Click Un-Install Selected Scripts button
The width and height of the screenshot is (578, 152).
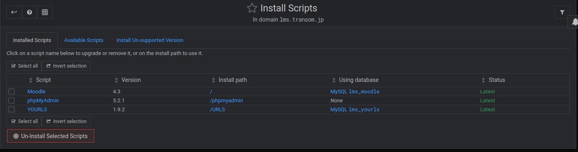click(x=50, y=136)
